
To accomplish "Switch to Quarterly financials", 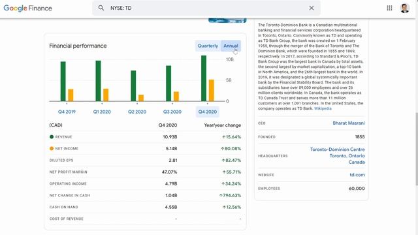I will point(208,46).
